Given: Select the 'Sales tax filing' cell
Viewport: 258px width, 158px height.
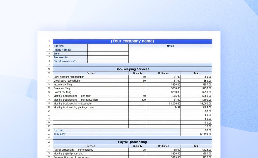Looking at the screenshot, I should pos(91,88).
